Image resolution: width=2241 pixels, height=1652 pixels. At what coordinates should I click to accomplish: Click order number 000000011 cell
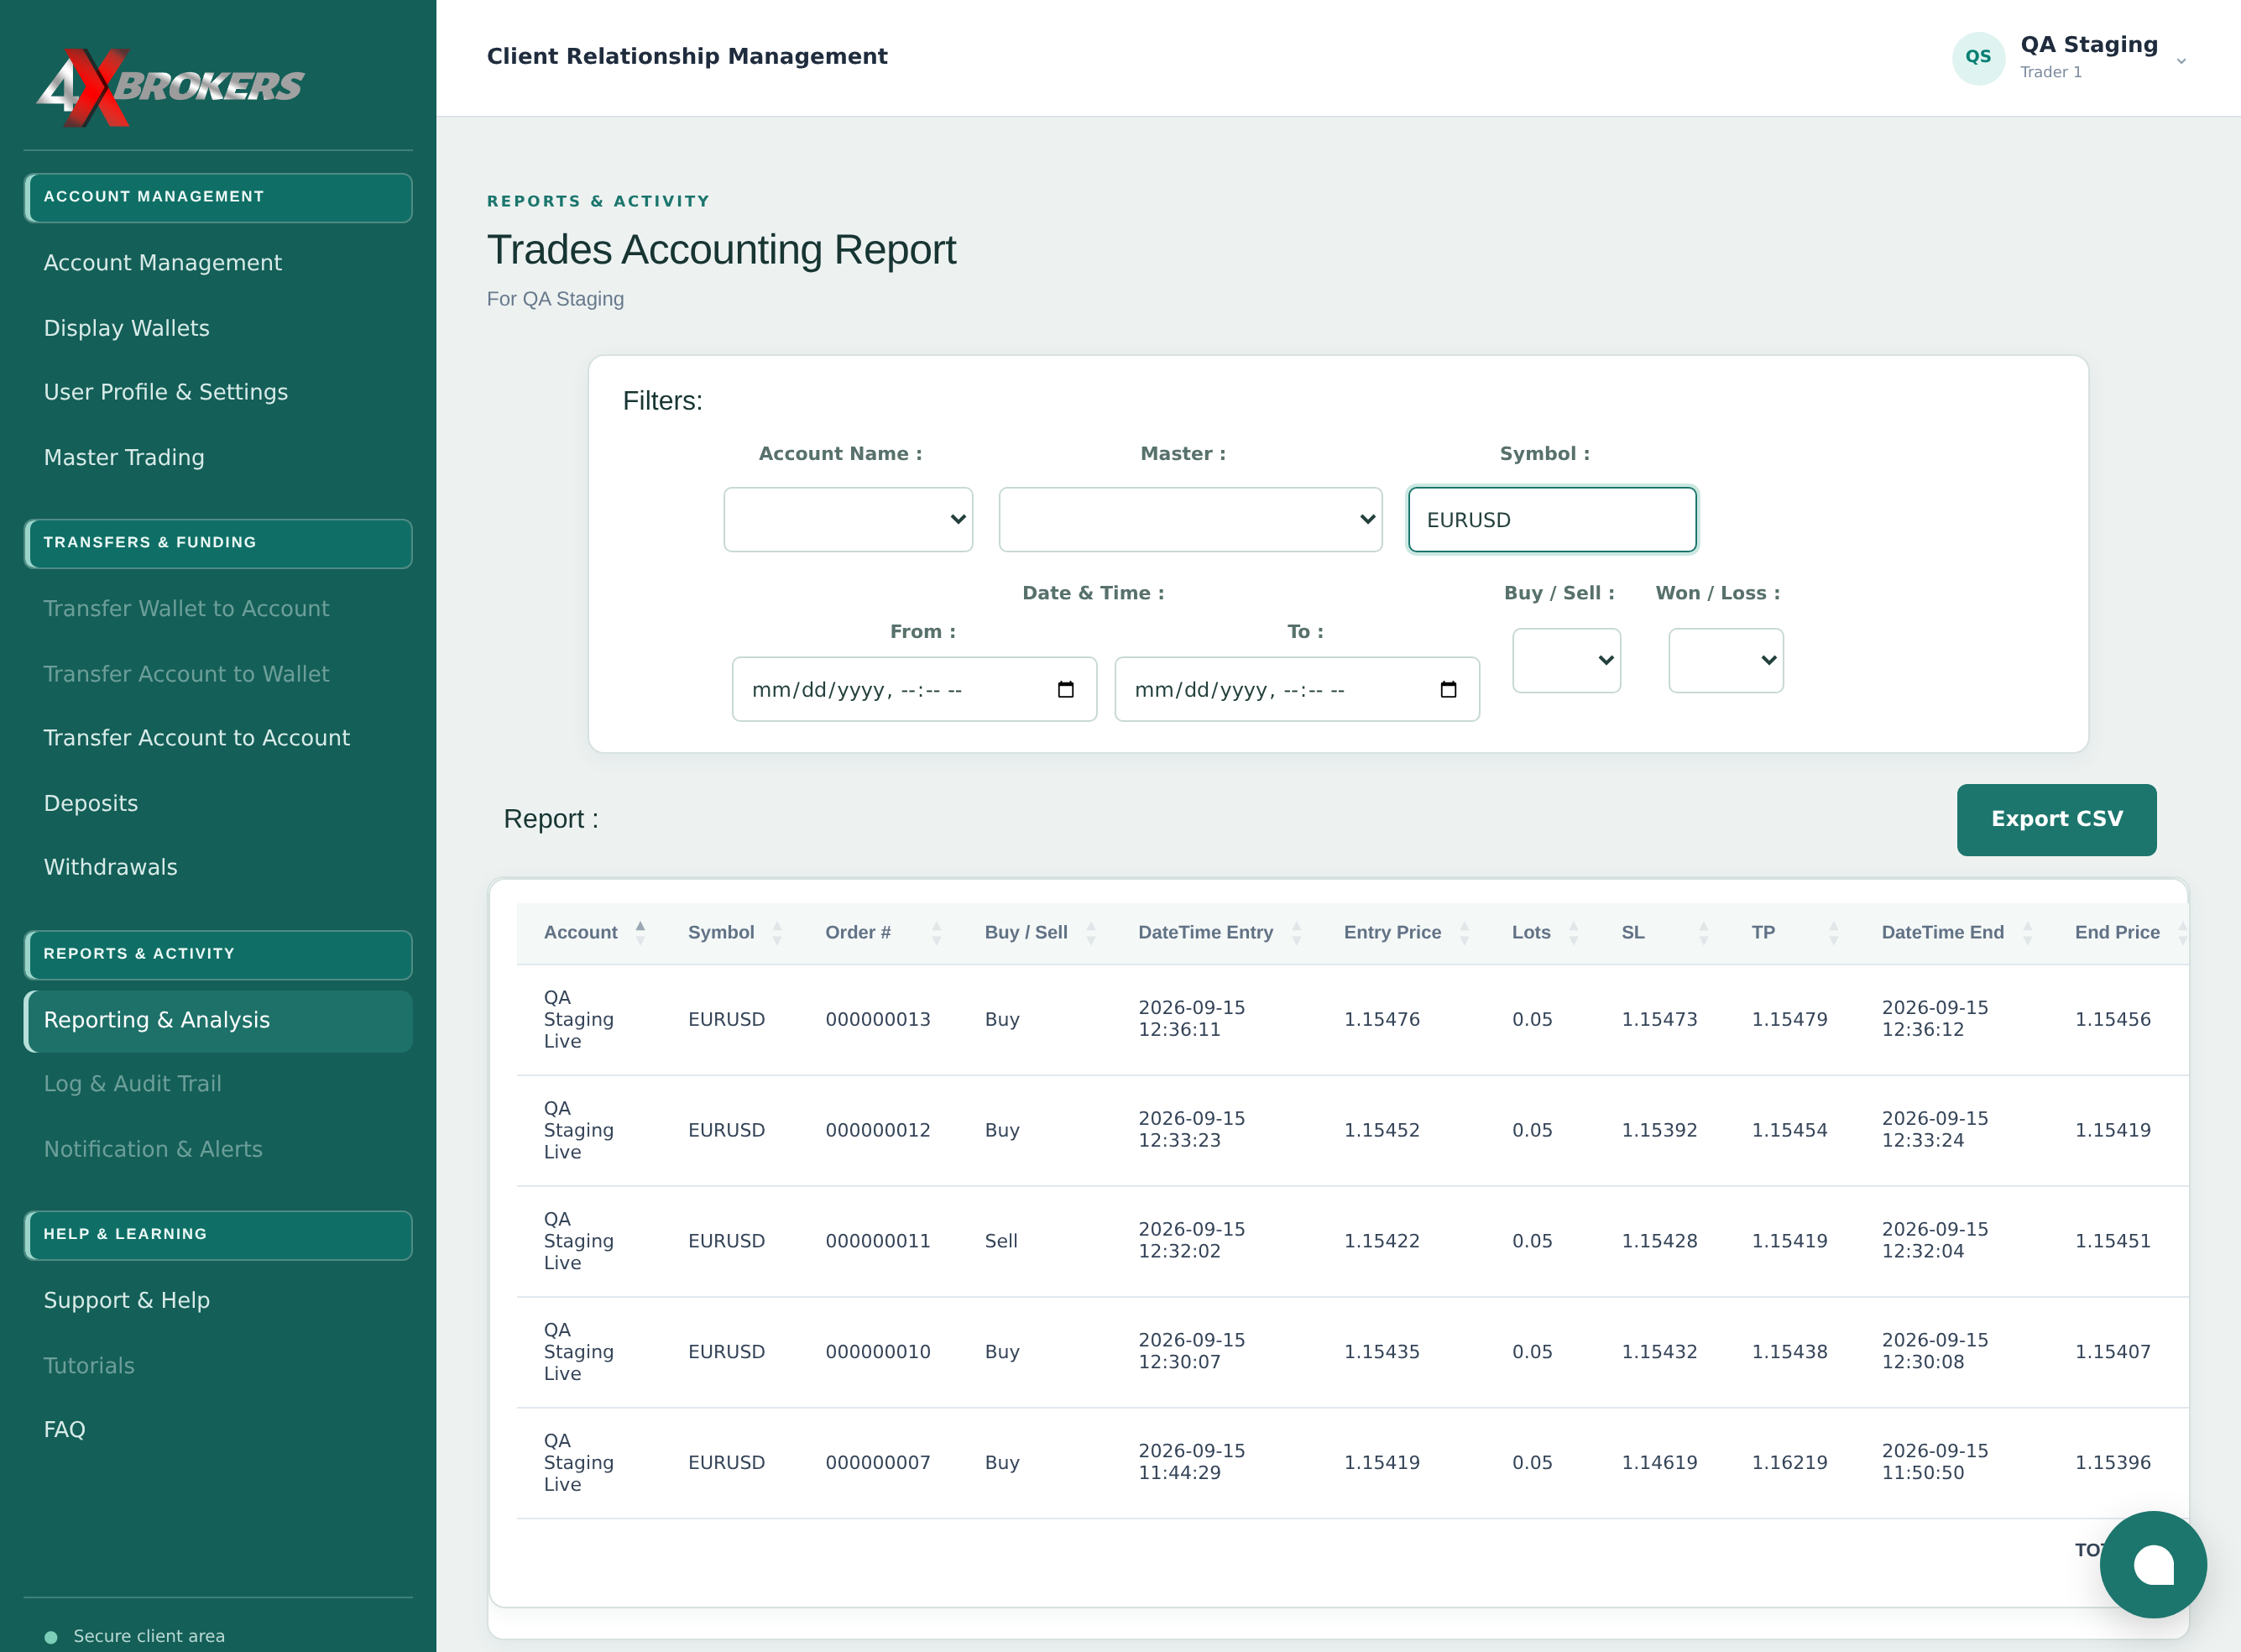click(x=878, y=1241)
